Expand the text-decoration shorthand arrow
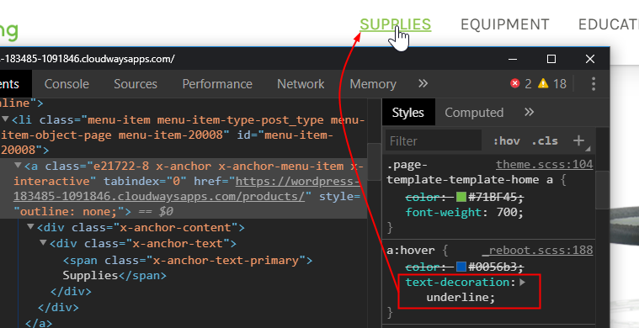The width and height of the screenshot is (639, 328). [x=523, y=282]
